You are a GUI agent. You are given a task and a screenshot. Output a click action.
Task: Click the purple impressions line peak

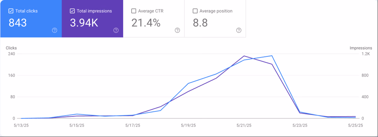click(244, 56)
